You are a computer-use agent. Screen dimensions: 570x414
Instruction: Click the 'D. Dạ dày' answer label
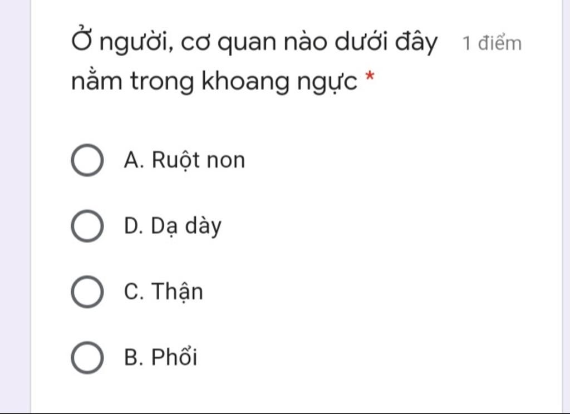[173, 226]
